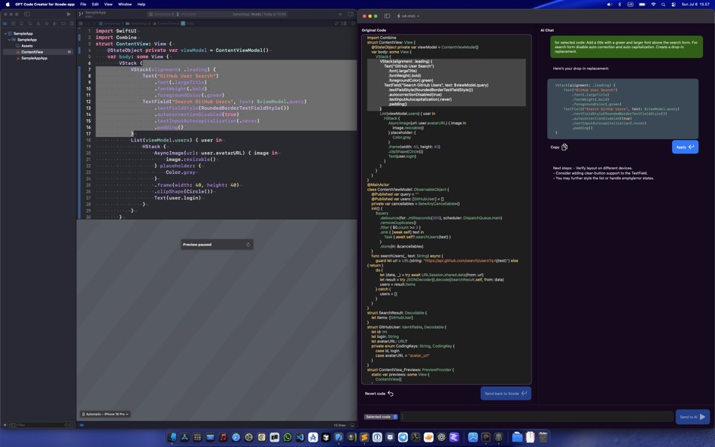Toggle Xcode navigator sidebar icon
Viewport: 715px width, 447px height.
point(27,14)
